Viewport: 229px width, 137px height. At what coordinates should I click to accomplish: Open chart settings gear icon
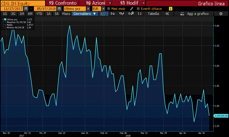pyautogui.click(x=221, y=14)
